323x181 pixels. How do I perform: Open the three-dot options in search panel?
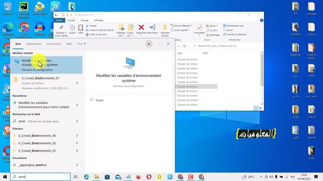159,44
